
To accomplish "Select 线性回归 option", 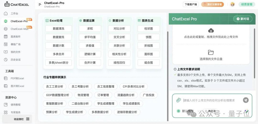I will click(119, 63).
